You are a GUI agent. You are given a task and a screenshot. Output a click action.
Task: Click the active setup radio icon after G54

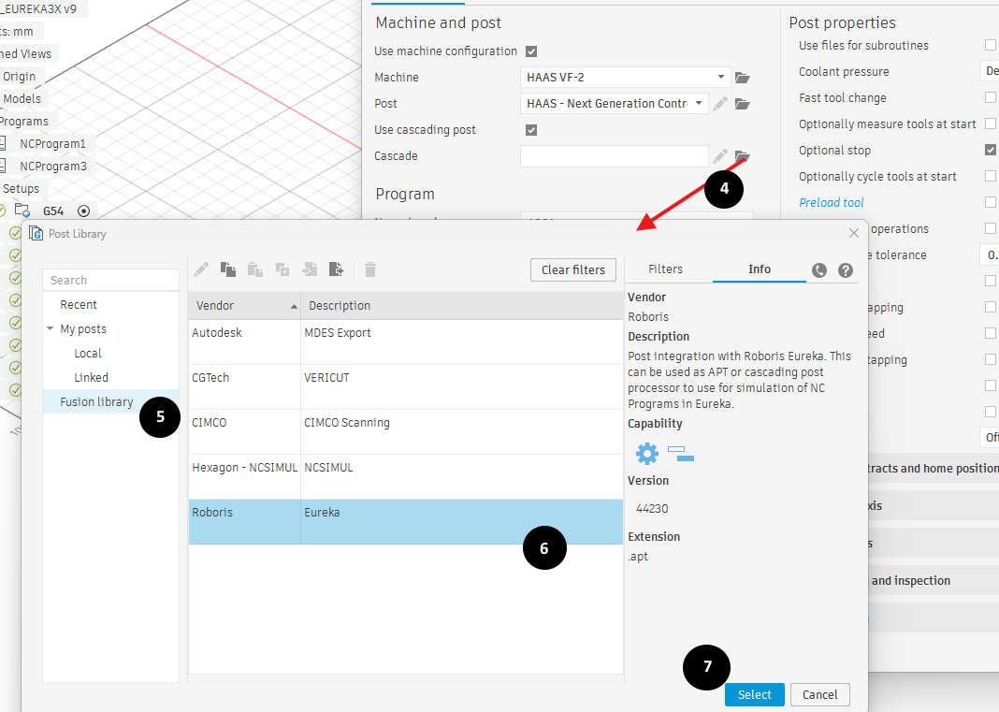pos(83,211)
